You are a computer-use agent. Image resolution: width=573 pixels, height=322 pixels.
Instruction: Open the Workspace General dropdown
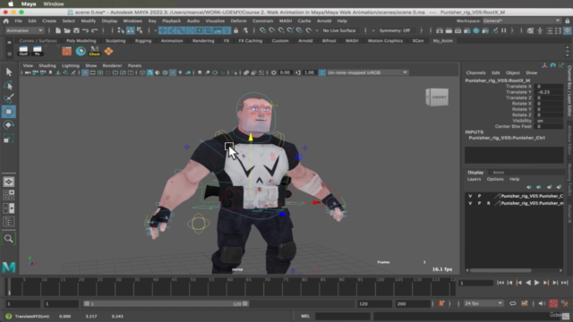pyautogui.click(x=521, y=21)
